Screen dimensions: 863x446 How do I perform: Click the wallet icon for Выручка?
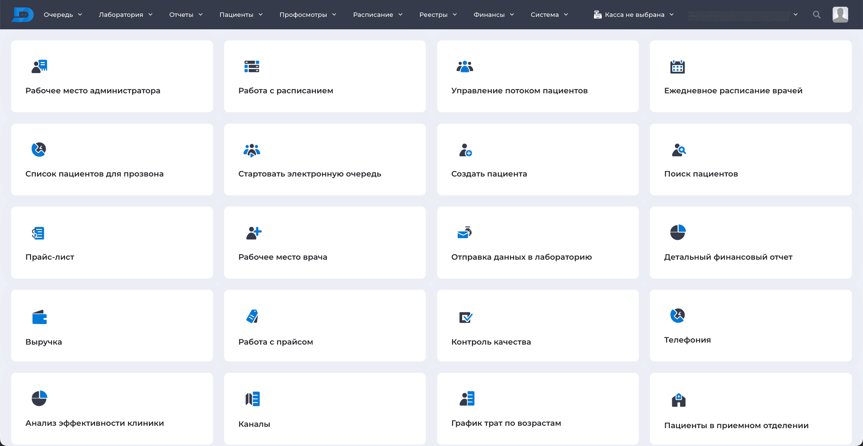click(x=39, y=317)
